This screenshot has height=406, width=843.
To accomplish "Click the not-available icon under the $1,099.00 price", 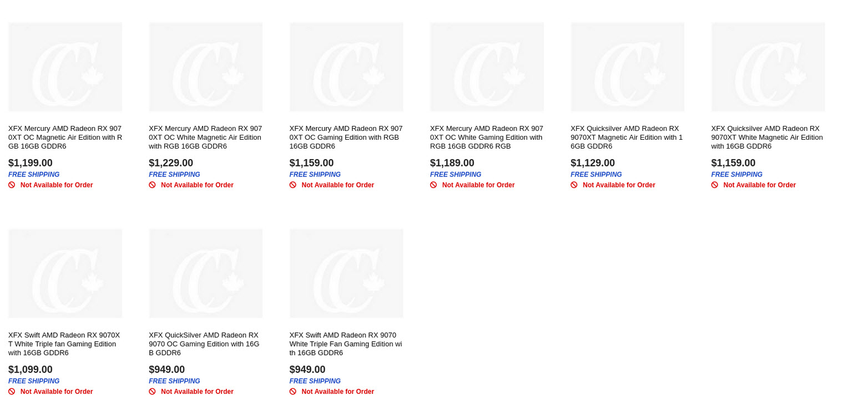I will coord(12,392).
